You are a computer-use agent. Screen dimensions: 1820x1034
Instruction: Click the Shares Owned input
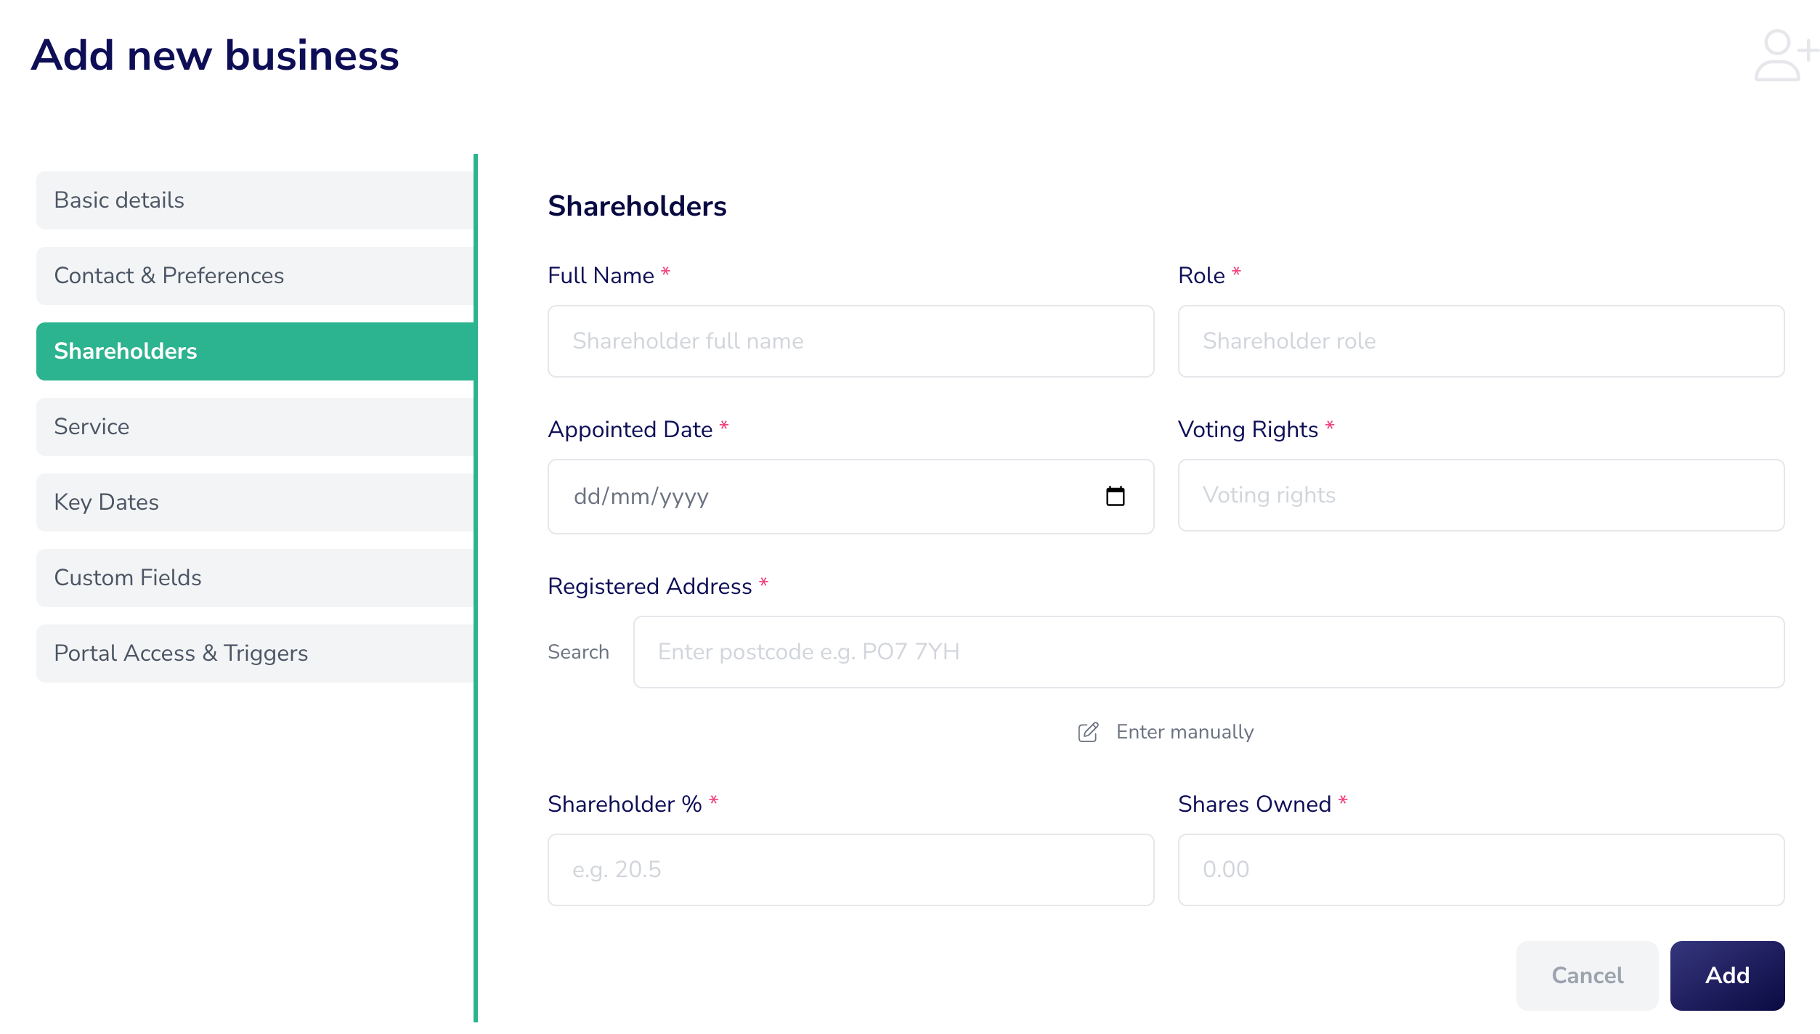point(1481,870)
